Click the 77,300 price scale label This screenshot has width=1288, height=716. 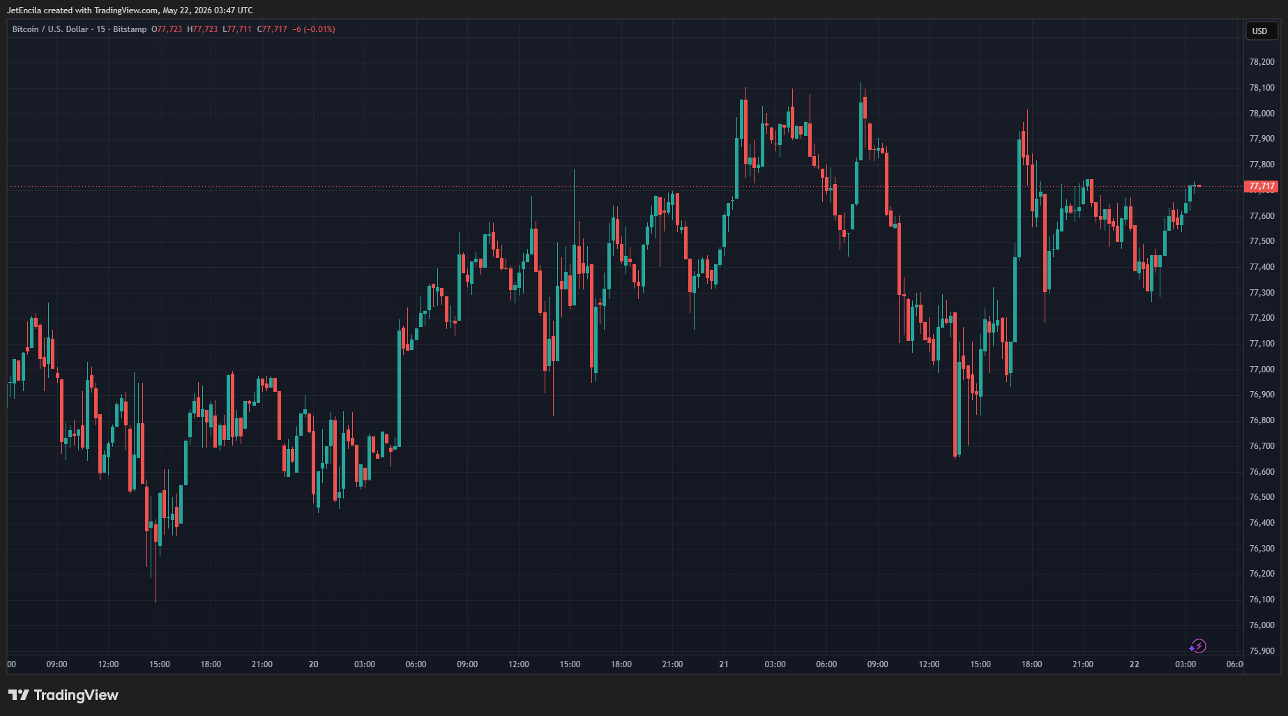[1262, 293]
